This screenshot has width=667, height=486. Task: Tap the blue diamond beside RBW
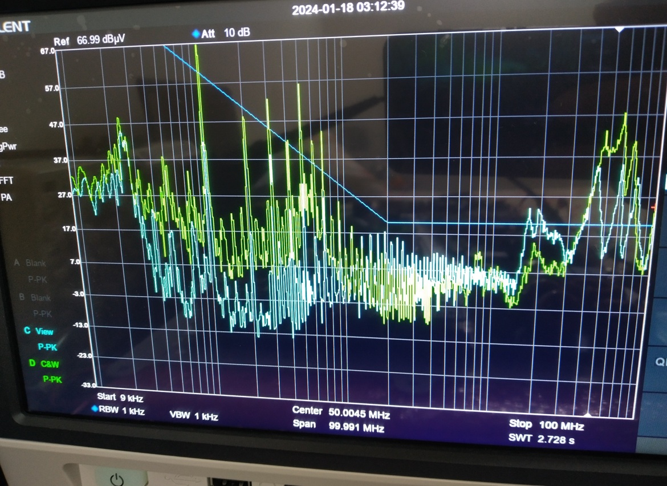click(95, 408)
